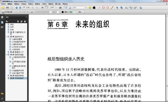
Task: Jump to bookmark 第1章 大组织的生与死
Action: (x=18, y=33)
